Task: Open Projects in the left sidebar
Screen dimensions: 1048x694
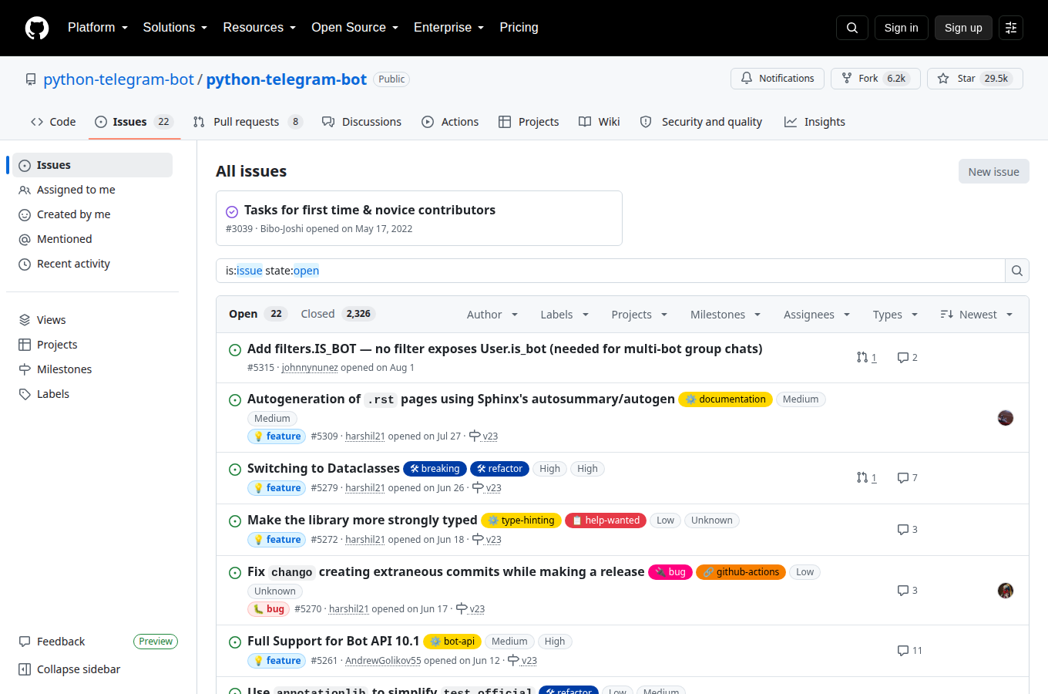Action: [92, 345]
